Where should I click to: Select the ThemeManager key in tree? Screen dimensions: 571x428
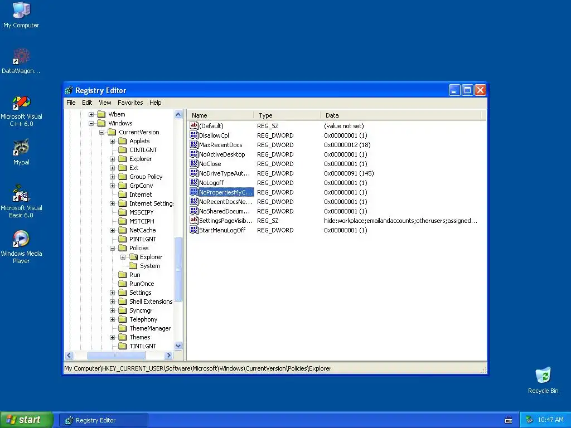pyautogui.click(x=150, y=328)
